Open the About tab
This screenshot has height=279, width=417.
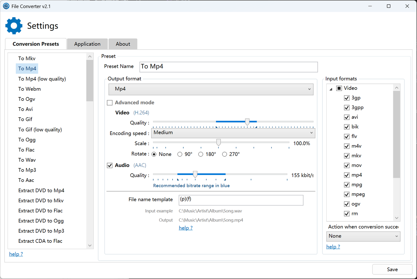tap(123, 44)
